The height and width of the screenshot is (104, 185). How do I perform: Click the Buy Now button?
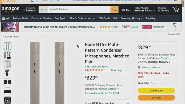(156, 98)
